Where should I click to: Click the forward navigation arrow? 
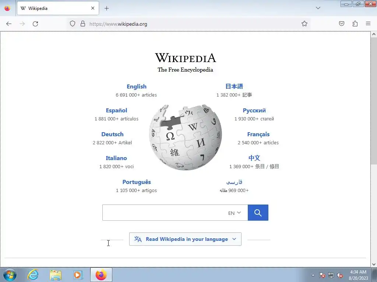22,24
